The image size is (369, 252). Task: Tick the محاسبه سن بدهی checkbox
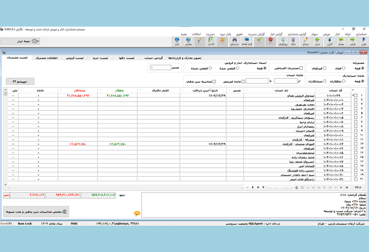click(x=214, y=82)
